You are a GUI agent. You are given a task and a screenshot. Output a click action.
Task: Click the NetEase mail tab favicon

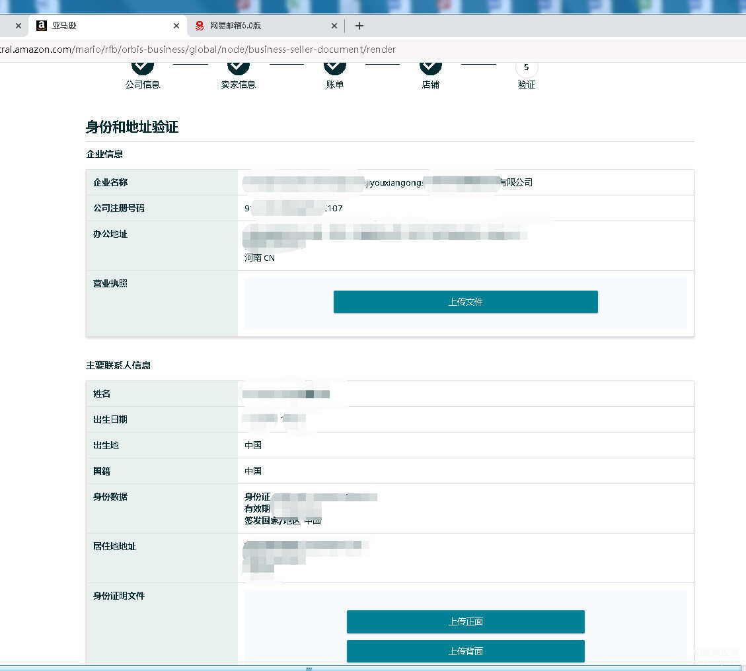pyautogui.click(x=200, y=26)
